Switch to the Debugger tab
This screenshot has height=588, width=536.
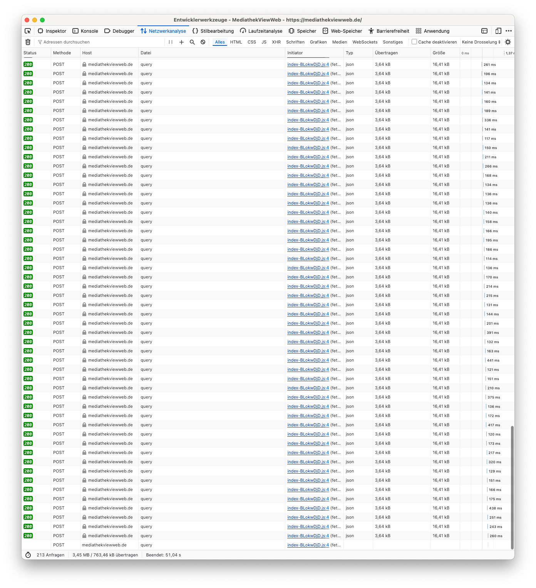[x=119, y=31]
